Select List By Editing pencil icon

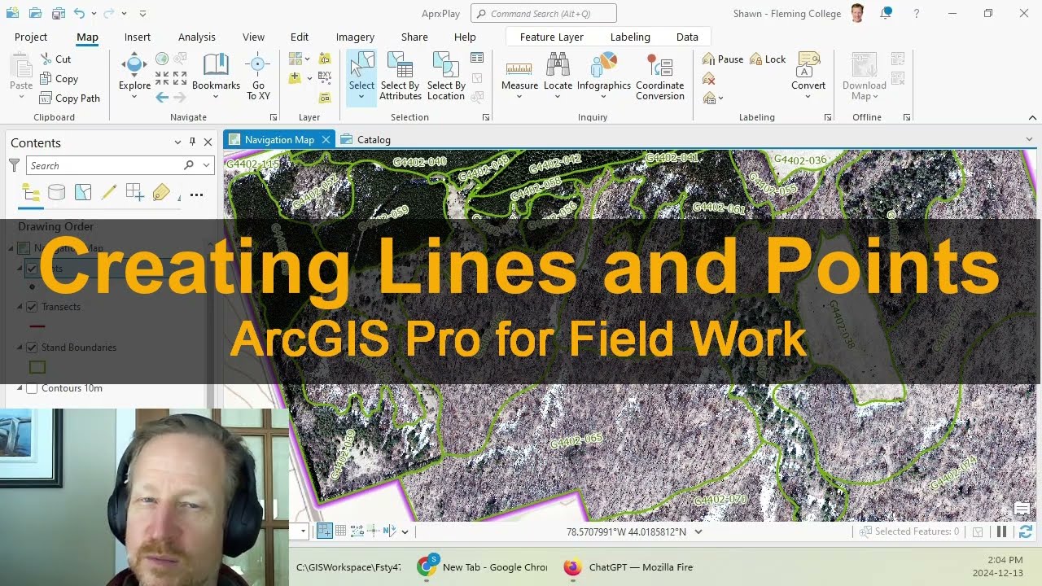coord(109,193)
